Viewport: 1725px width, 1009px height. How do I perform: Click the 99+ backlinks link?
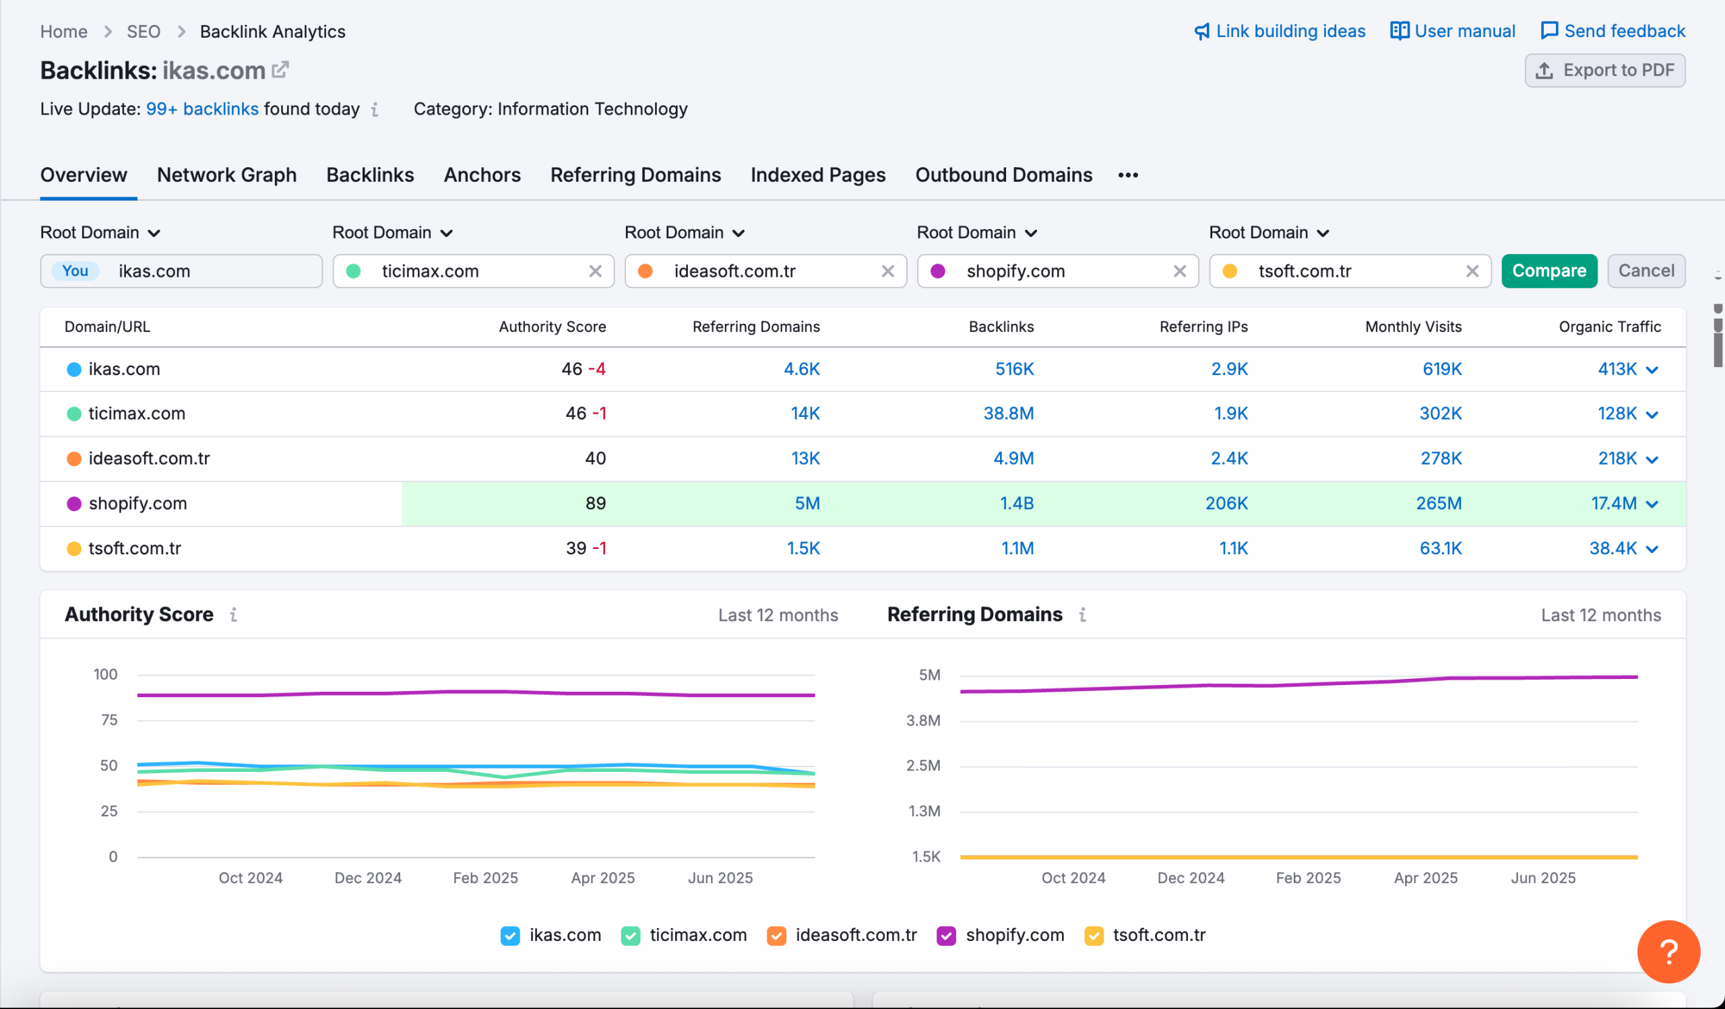tap(203, 108)
